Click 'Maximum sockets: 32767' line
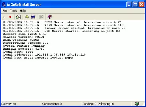This screenshot has width=146, height=107. (x=24, y=49)
